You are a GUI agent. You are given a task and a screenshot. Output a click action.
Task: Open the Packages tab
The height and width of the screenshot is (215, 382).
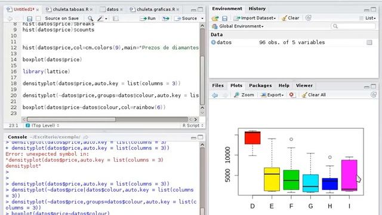pos(260,85)
